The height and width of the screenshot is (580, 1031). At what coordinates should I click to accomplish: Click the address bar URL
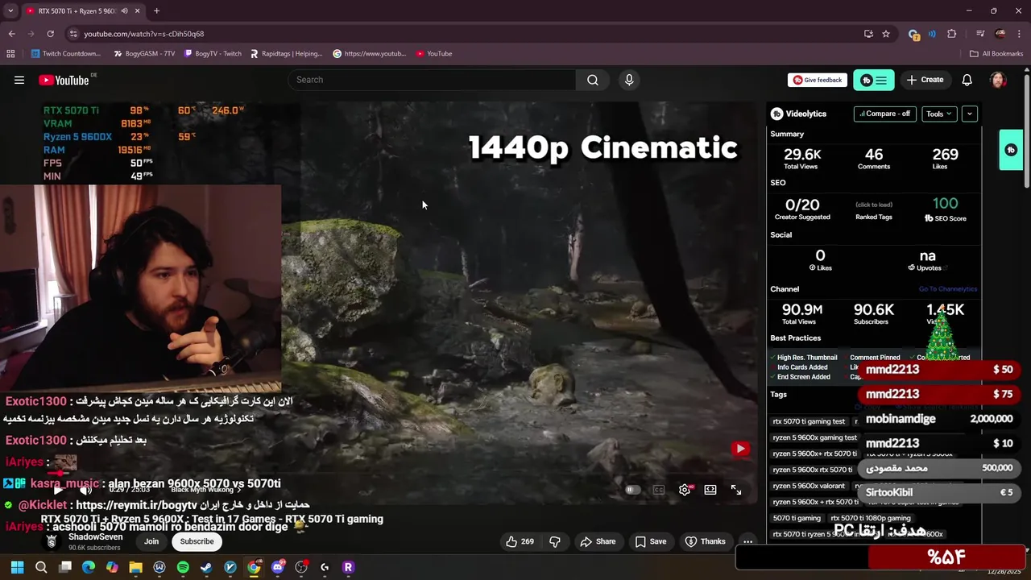[x=144, y=34]
